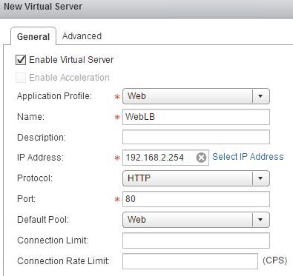293x276 pixels.
Task: Switch to the Advanced tab
Action: point(82,36)
